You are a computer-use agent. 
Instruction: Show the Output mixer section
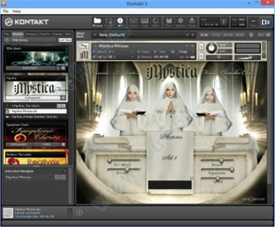click(133, 22)
